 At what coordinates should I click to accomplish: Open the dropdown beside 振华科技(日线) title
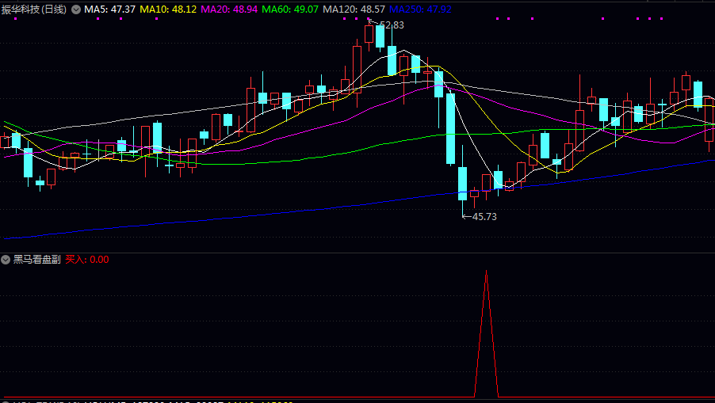[x=76, y=10]
